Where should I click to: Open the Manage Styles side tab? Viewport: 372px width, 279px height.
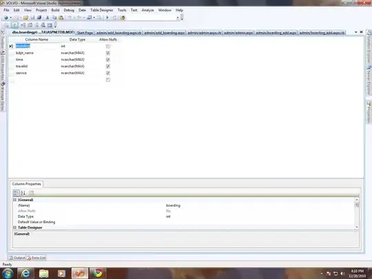point(3,96)
